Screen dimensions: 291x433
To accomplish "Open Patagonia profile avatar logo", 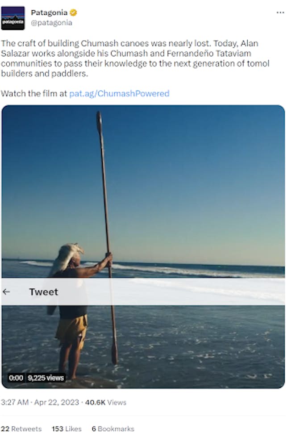I will [12, 18].
